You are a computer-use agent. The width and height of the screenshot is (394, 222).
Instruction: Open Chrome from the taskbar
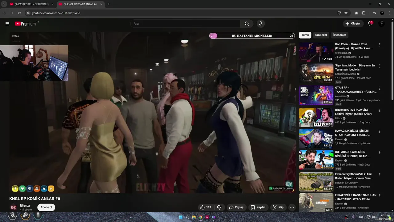pos(200,217)
